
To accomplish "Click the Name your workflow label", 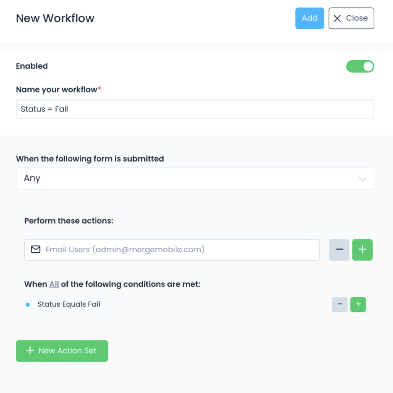I will pos(56,90).
